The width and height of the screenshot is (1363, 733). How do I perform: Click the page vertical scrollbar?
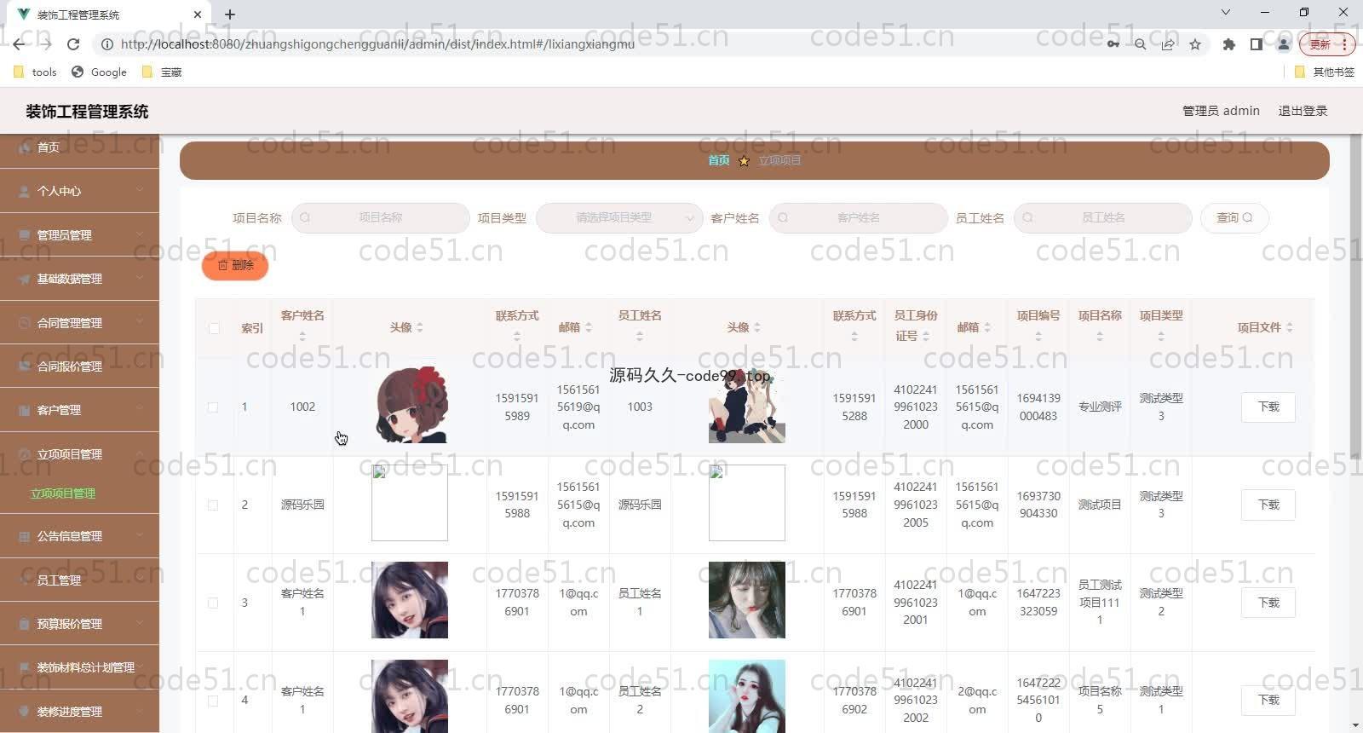pyautogui.click(x=1356, y=298)
